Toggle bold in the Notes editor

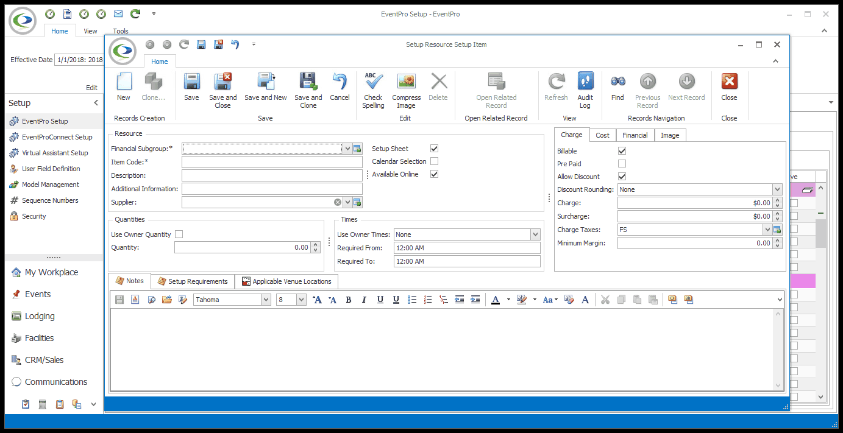pos(349,300)
